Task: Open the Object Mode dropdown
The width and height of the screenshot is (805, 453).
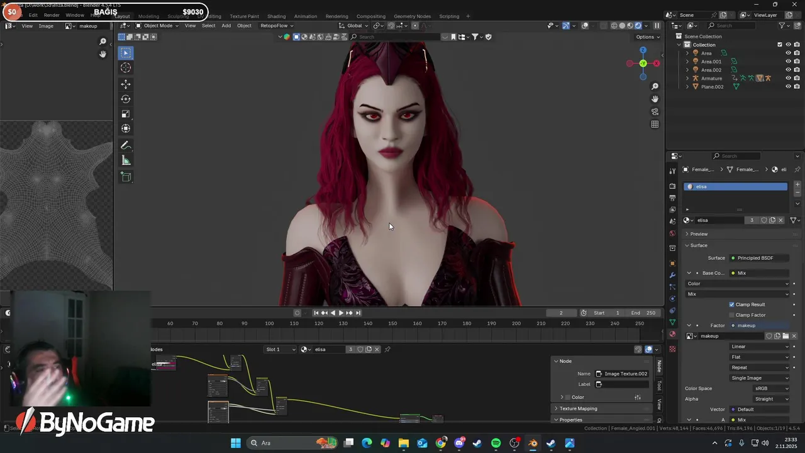Action: pos(157,26)
